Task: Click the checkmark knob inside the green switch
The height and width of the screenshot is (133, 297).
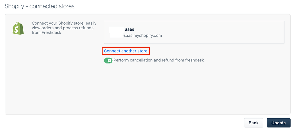Action: (x=109, y=61)
